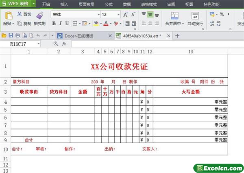The height and width of the screenshot is (173, 244).
Task: Add a new document tab with plus
Action: tap(177, 36)
